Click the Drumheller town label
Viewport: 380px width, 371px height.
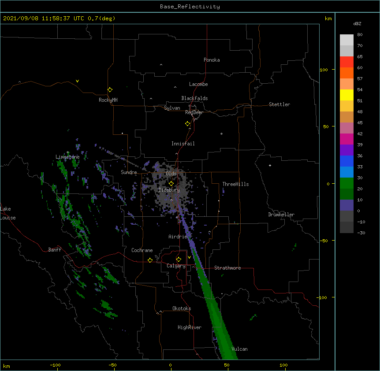(x=281, y=215)
